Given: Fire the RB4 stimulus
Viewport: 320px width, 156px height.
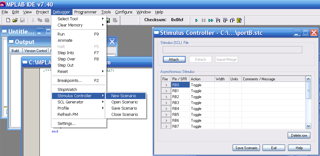Looking at the screenshot, I should click(166, 109).
